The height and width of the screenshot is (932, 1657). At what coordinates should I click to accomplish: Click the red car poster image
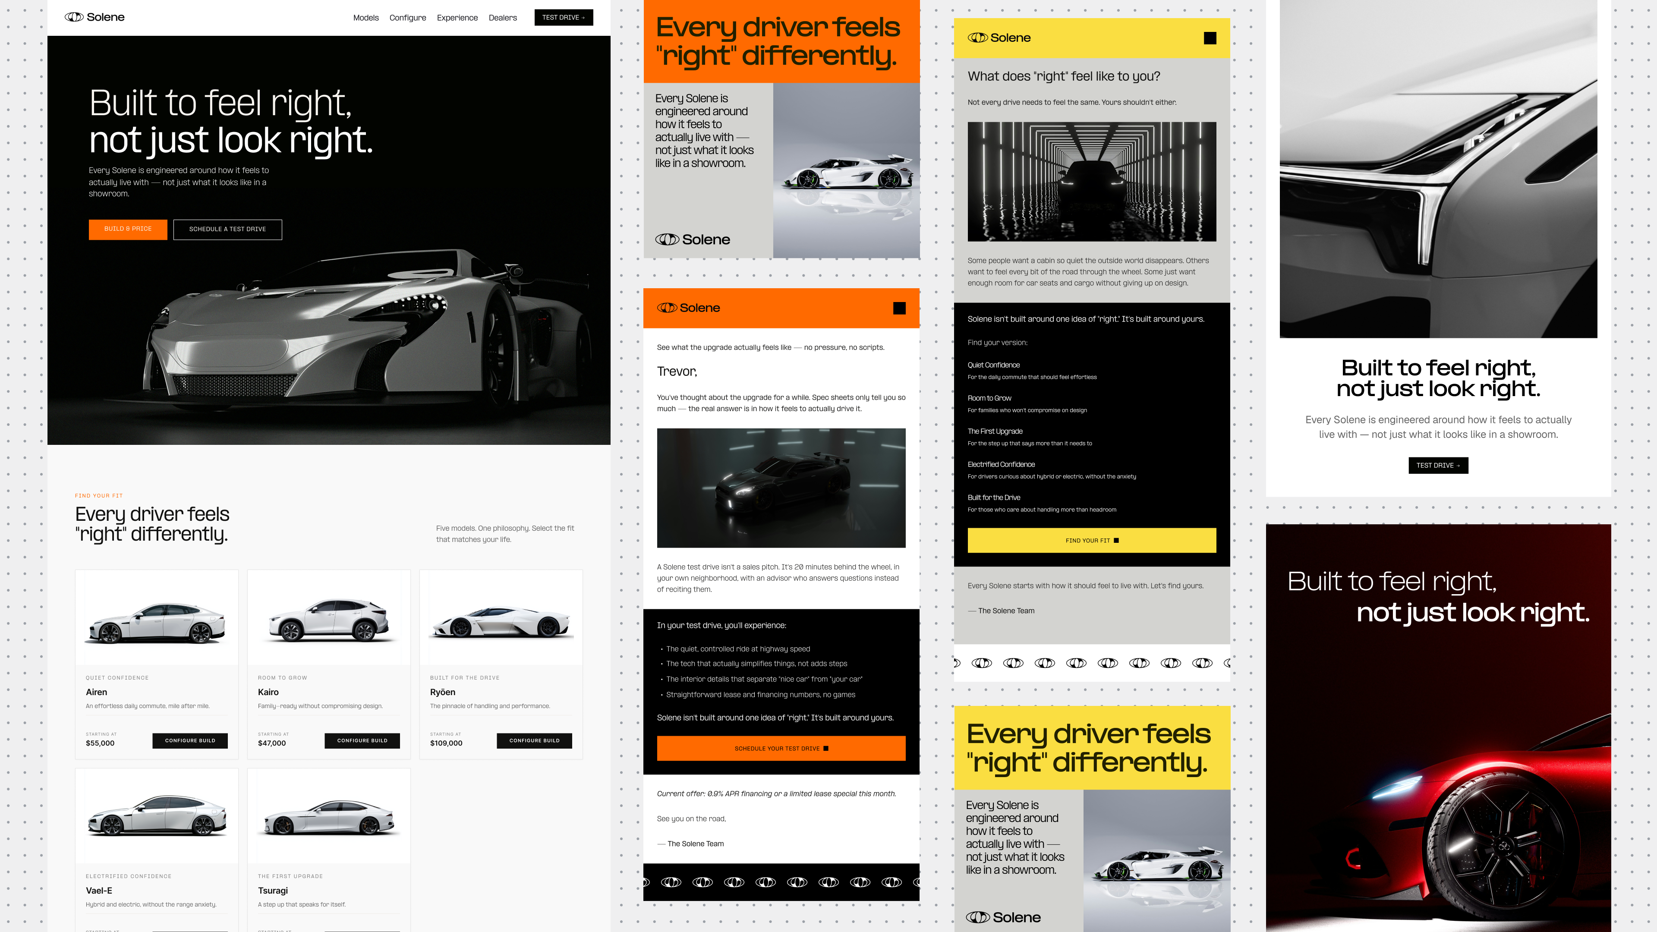point(1438,728)
